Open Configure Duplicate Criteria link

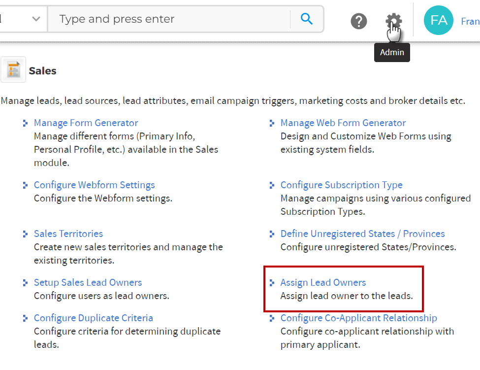[93, 318]
